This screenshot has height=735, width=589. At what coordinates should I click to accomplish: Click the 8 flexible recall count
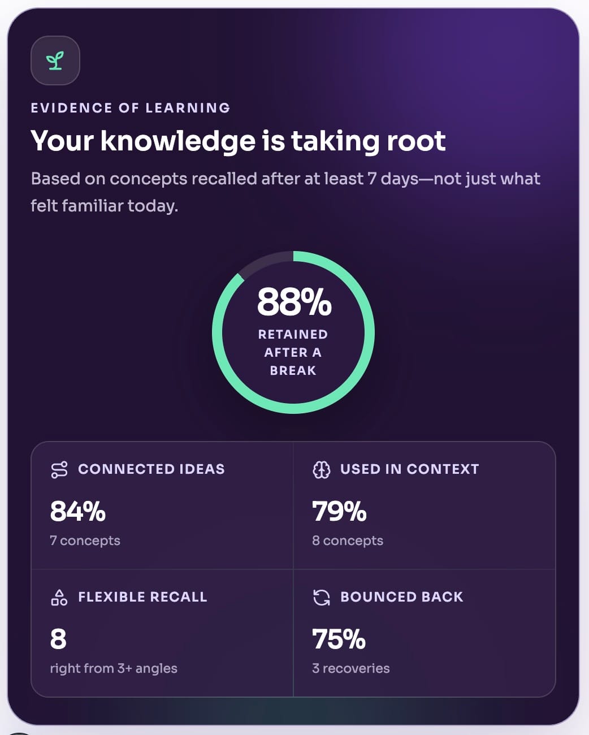tap(58, 639)
